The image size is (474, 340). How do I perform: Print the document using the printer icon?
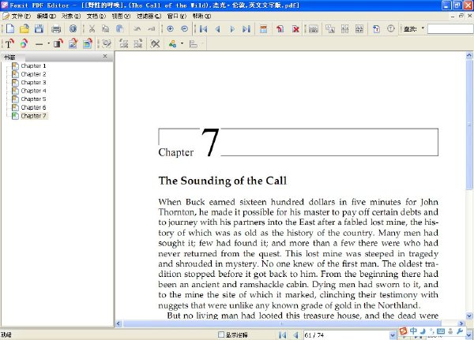click(56, 29)
